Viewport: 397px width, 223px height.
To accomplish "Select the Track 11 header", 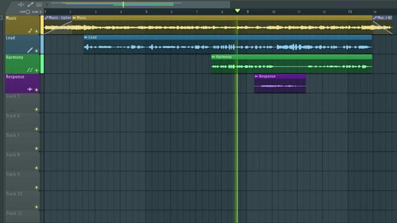I will 23,217.
